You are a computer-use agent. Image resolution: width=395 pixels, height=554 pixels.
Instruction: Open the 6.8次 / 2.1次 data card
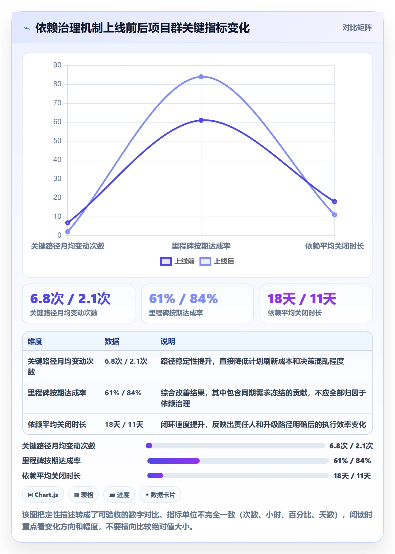click(79, 304)
